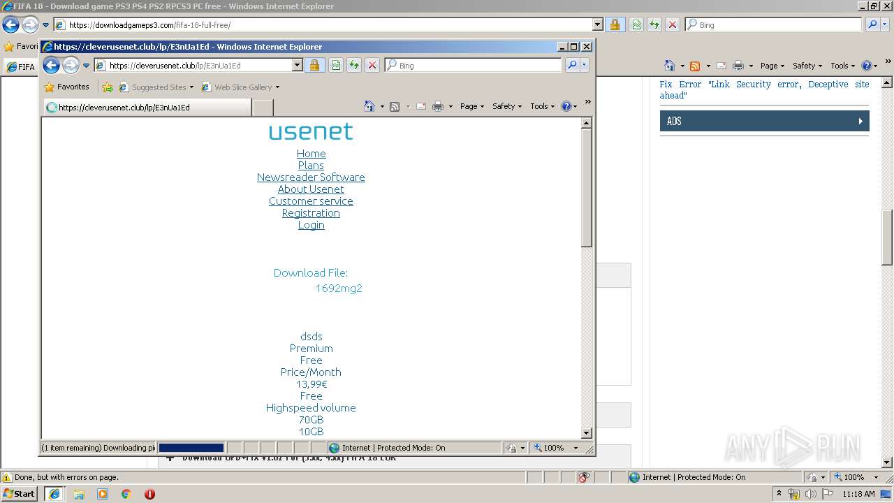The width and height of the screenshot is (894, 503).
Task: Open the Tools menu in main window
Action: point(842,66)
